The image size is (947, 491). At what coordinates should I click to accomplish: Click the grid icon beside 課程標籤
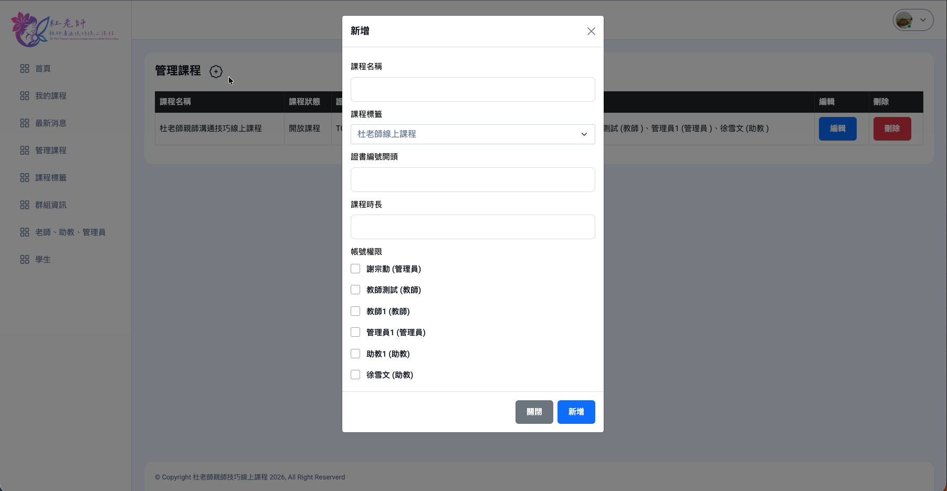[25, 178]
